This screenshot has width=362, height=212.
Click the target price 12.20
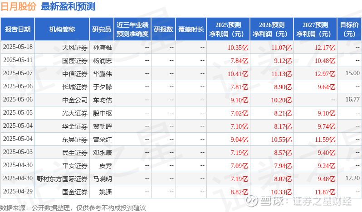point(352,178)
